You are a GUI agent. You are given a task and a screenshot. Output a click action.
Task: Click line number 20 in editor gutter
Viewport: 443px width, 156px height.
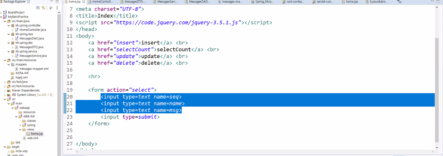click(70, 97)
